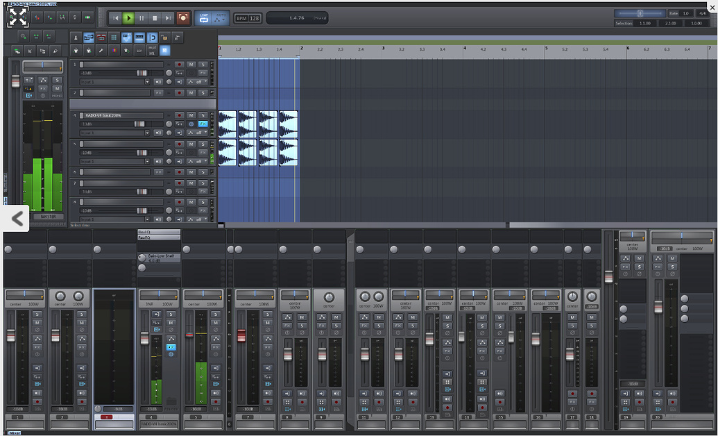This screenshot has width=718, height=436.
Task: Arm track 1 for recording
Action: [x=180, y=65]
